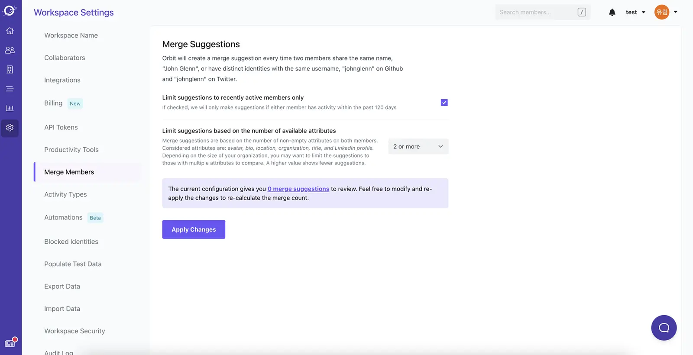Expand the user avatar account menu

[666, 12]
